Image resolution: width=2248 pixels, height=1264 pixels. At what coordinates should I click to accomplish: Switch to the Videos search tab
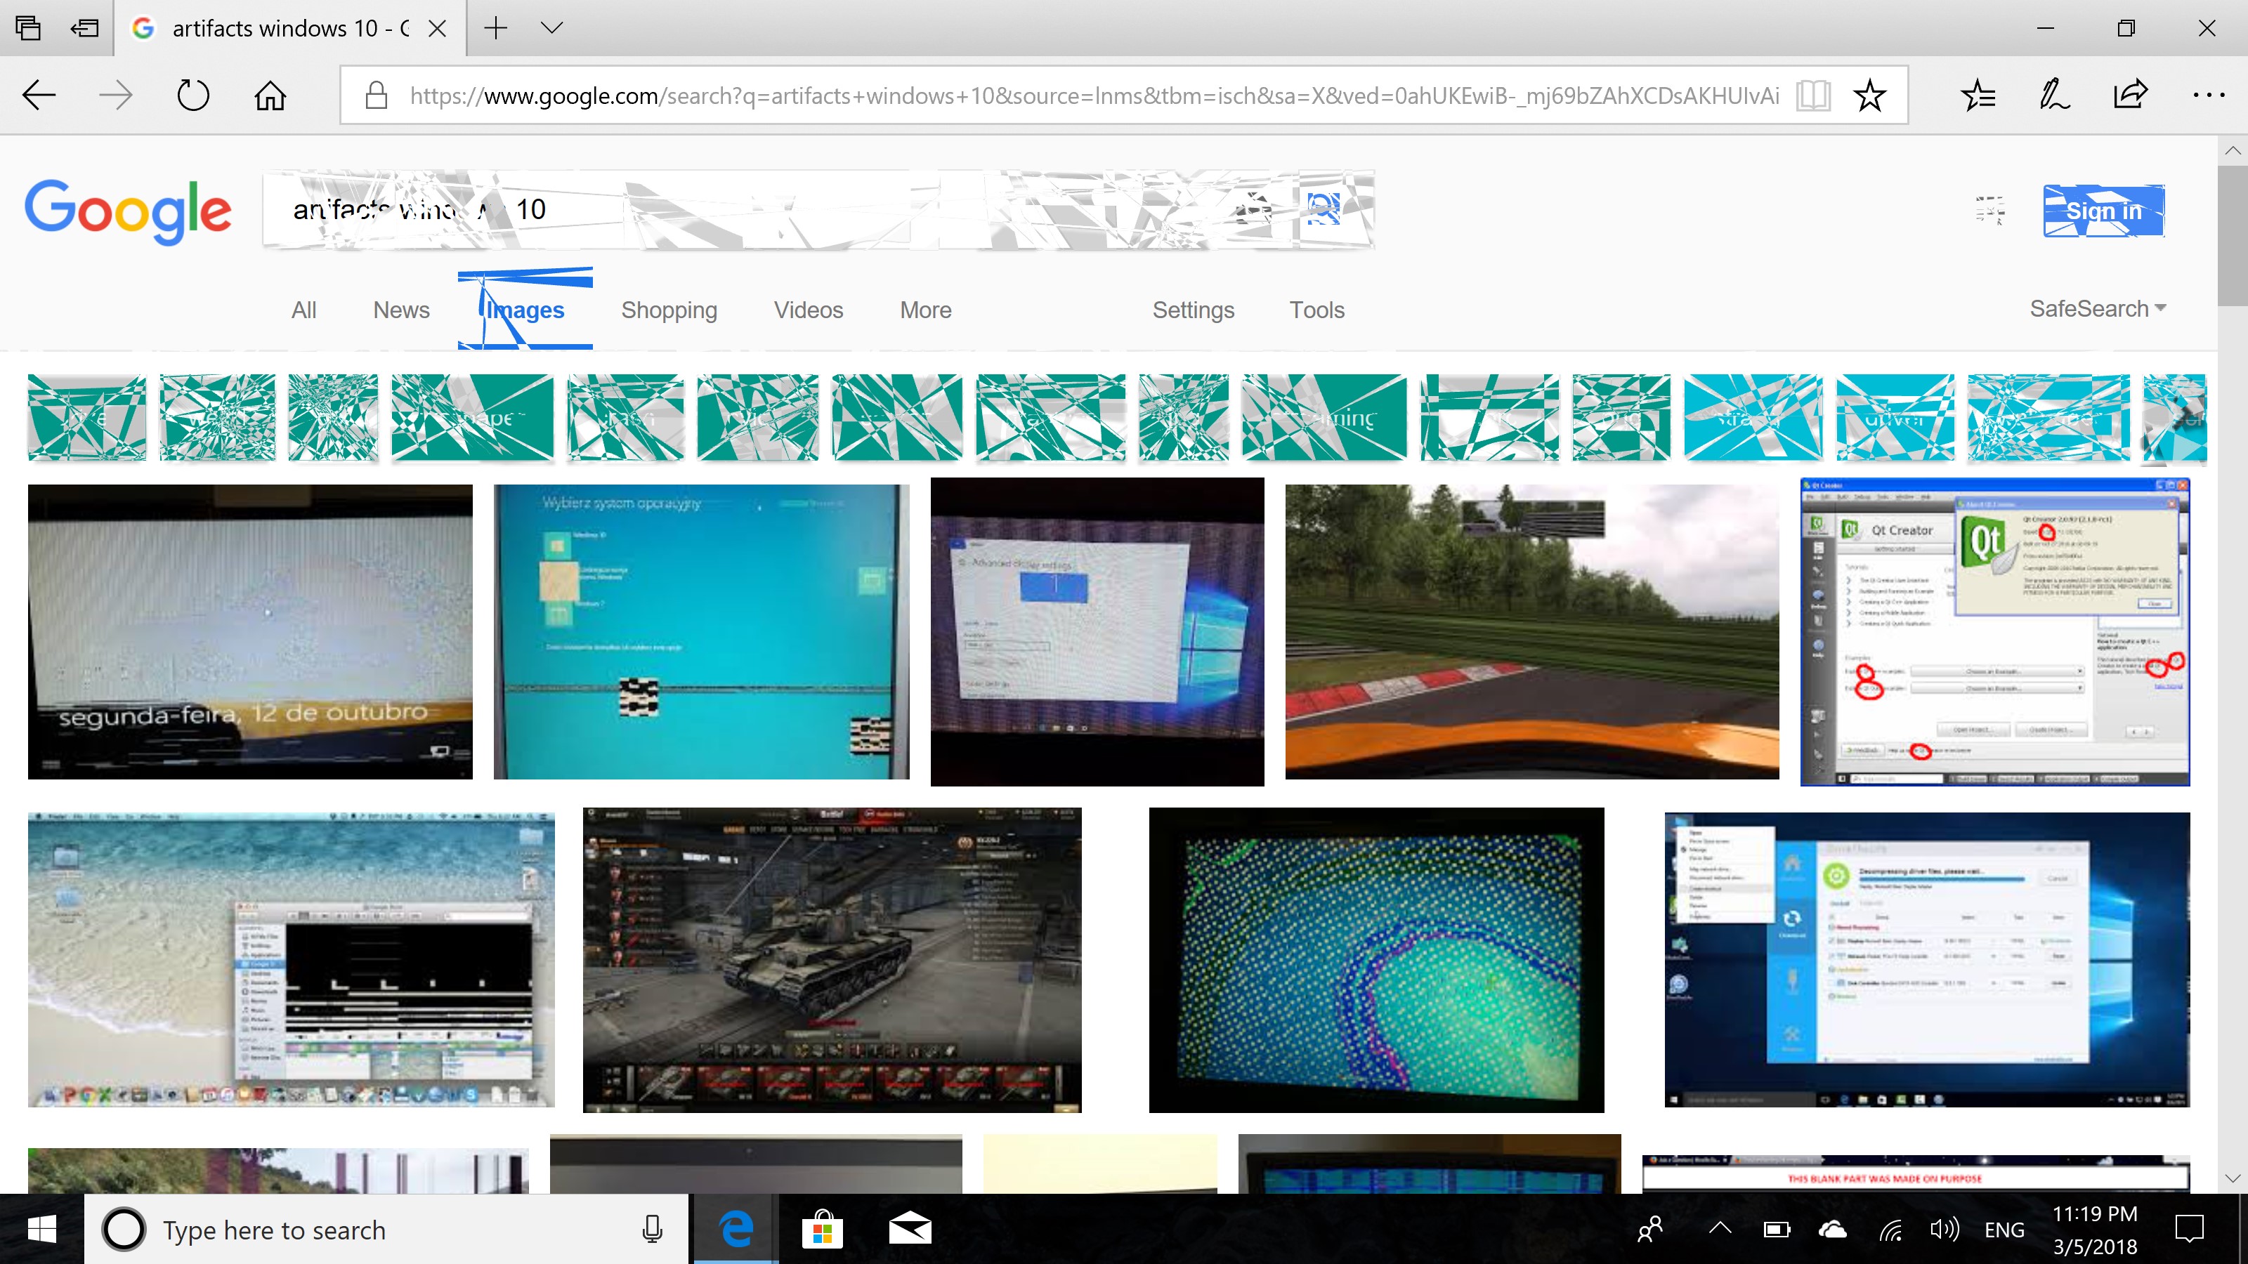[808, 310]
